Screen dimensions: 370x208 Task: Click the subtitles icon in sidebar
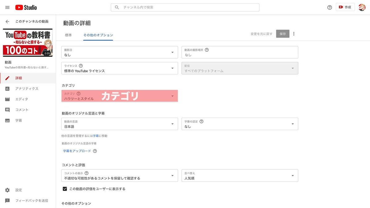(7, 120)
